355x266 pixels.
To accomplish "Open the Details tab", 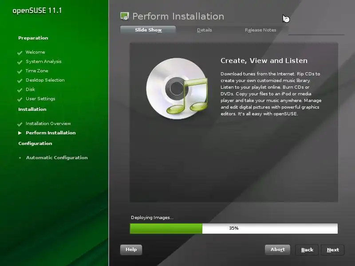I will click(204, 30).
